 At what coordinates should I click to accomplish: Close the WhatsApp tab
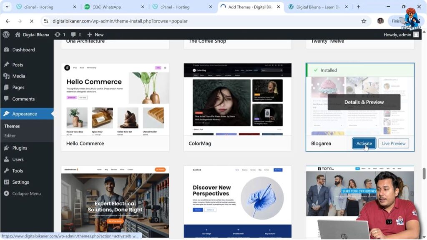[x=143, y=7]
